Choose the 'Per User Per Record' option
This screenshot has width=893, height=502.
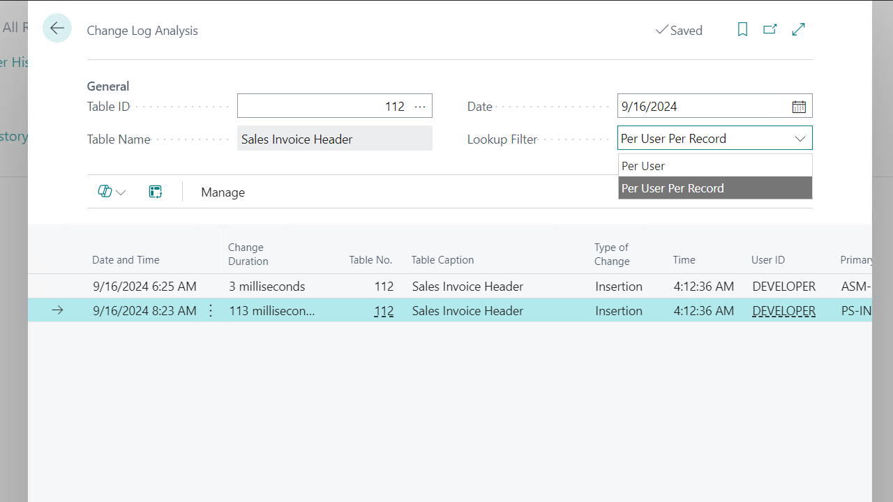tap(673, 188)
